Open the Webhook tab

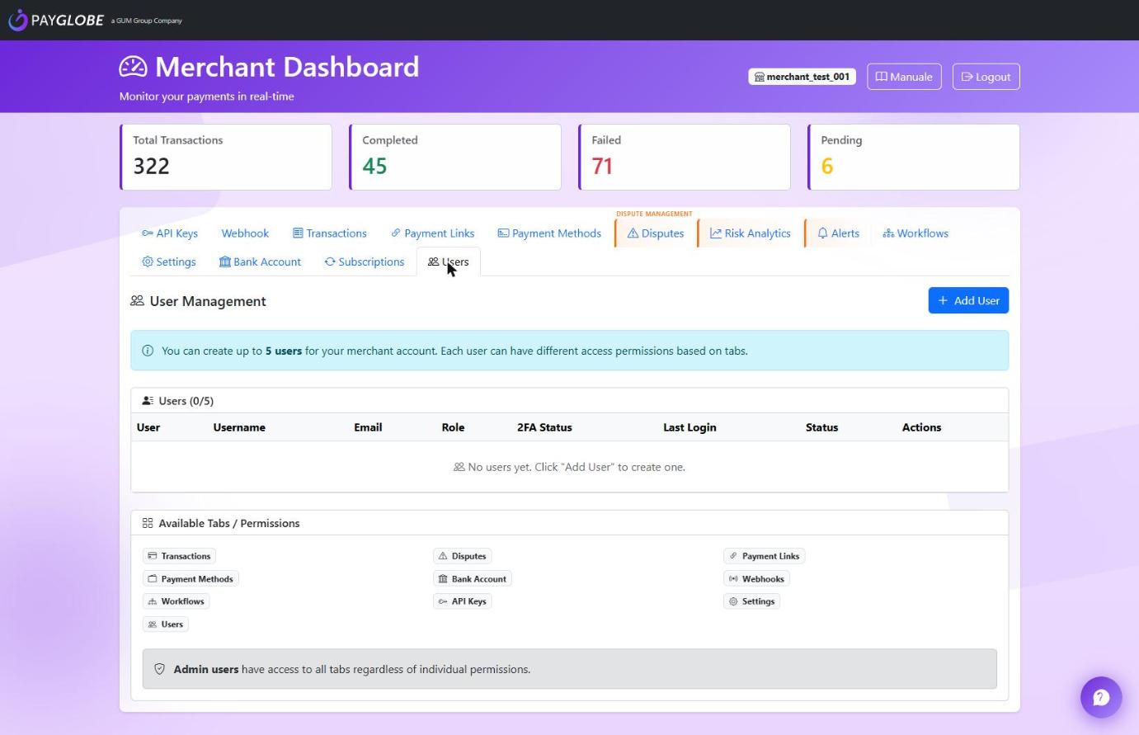point(245,233)
